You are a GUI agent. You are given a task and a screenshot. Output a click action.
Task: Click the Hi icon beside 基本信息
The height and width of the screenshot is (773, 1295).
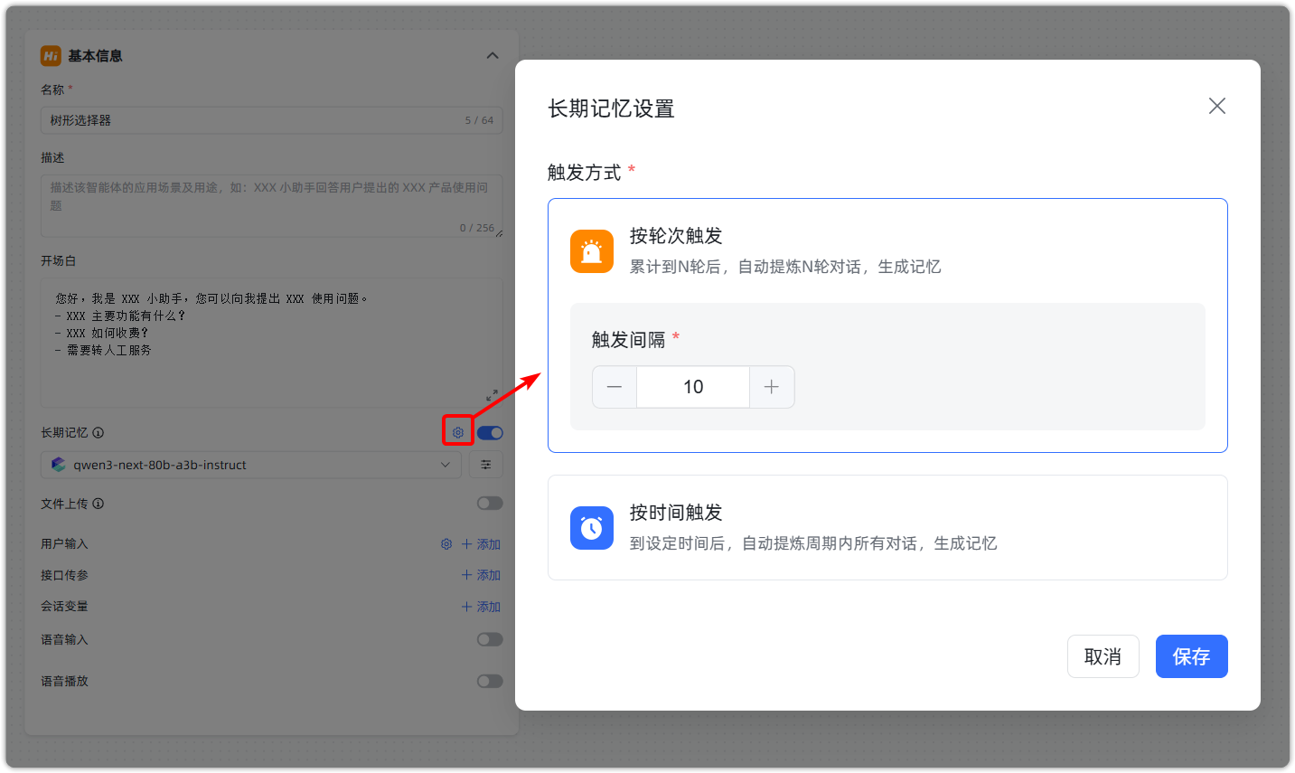[51, 56]
